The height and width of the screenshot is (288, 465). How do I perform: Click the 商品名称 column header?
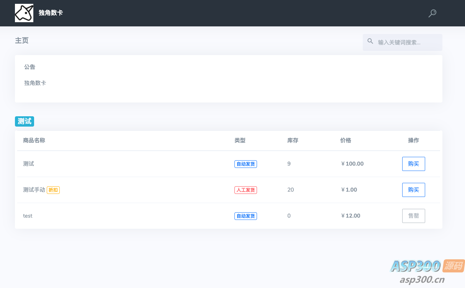pos(34,140)
